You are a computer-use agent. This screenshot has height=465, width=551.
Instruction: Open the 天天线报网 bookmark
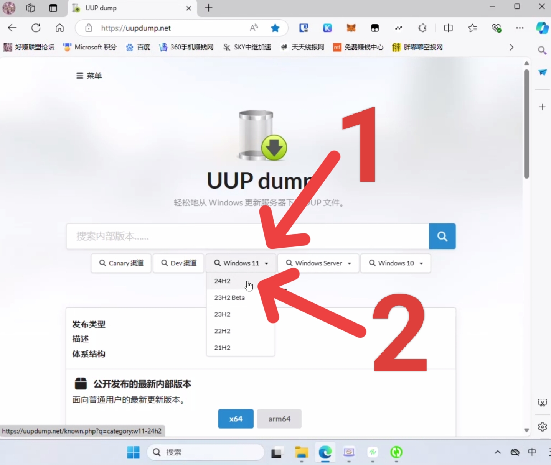coord(302,47)
